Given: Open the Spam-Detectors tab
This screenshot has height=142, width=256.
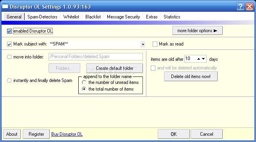Looking at the screenshot, I should (42, 17).
